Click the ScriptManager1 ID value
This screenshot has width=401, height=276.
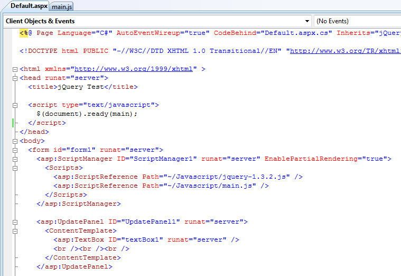(163, 159)
